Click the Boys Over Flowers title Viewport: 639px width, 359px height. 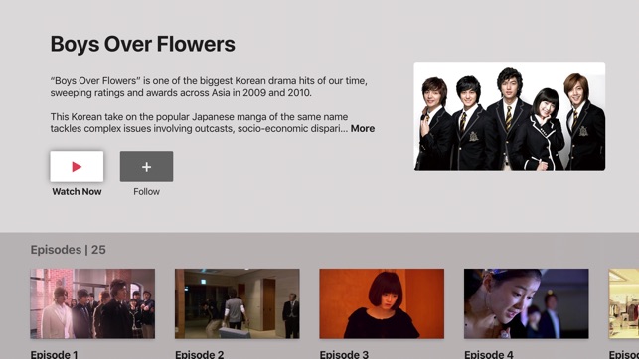pyautogui.click(x=143, y=44)
